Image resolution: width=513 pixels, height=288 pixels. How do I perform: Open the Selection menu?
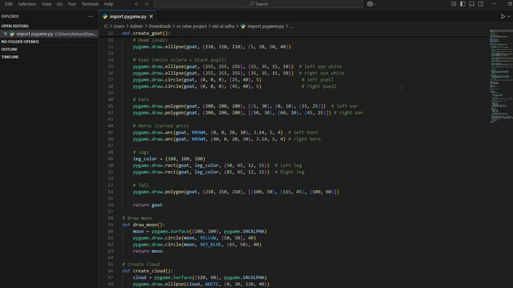coord(27,4)
